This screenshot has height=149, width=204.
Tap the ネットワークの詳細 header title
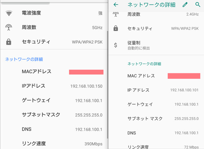152,5
